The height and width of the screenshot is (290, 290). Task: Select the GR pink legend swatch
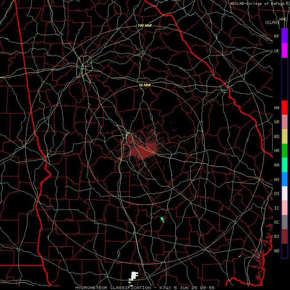pyautogui.click(x=285, y=122)
